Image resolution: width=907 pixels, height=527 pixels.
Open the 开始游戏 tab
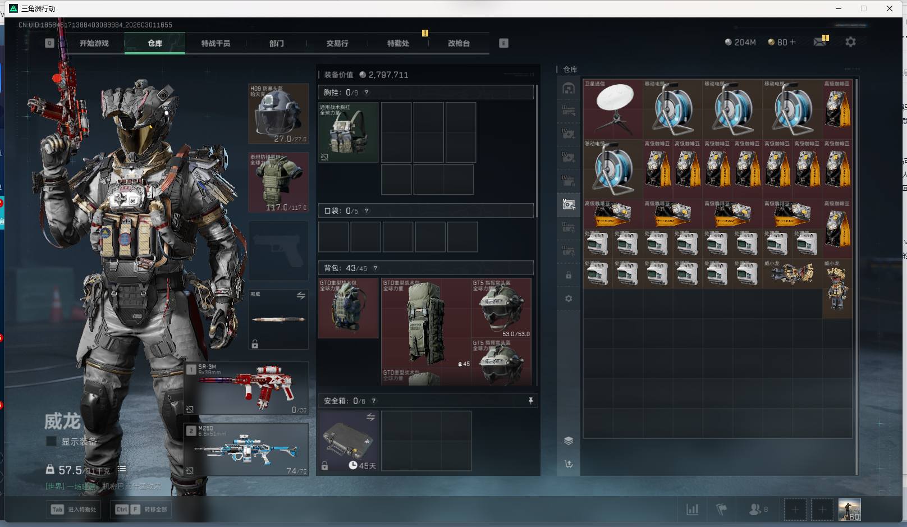[x=94, y=43]
